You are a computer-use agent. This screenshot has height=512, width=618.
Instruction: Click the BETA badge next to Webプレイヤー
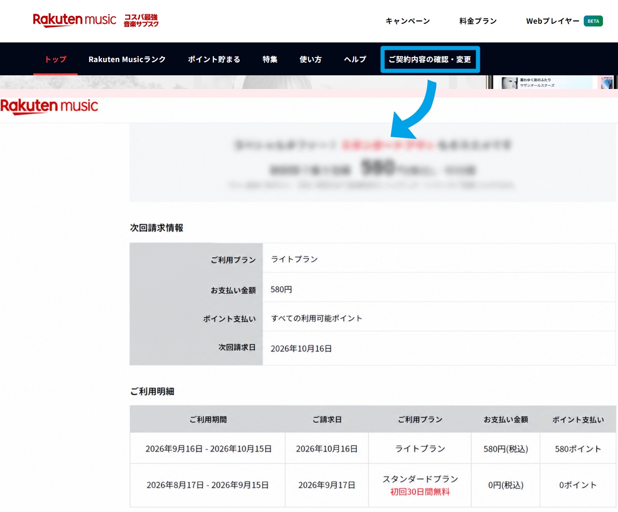click(593, 21)
